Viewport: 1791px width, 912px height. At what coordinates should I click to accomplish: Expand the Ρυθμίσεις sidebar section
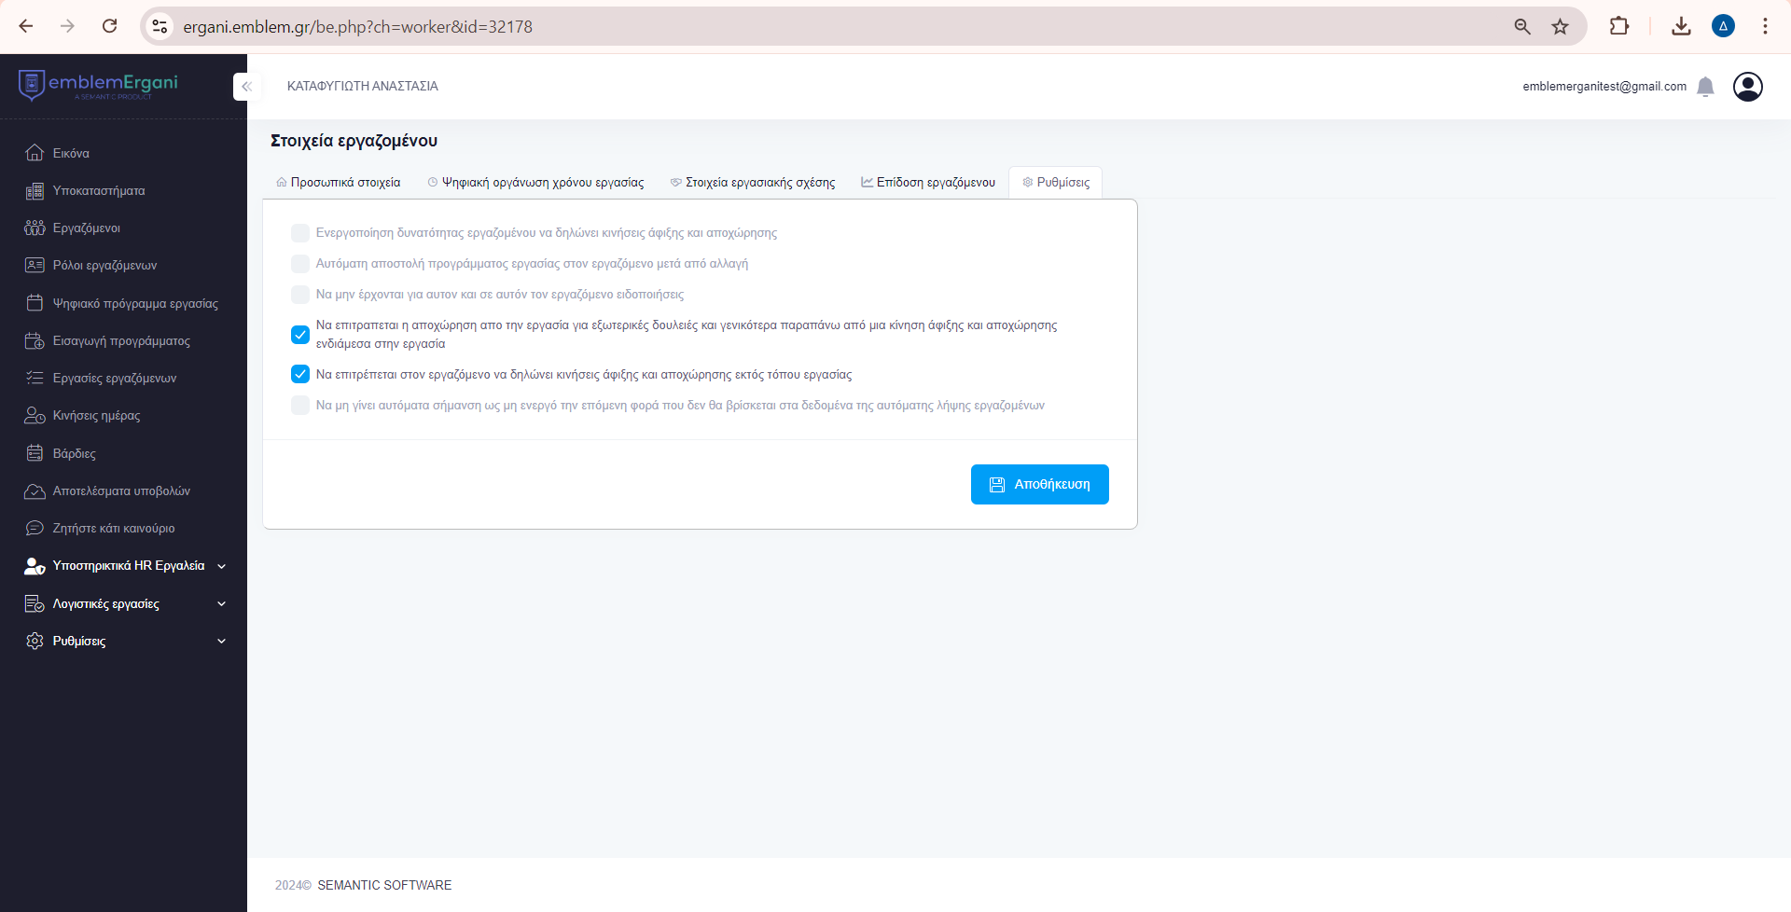[x=128, y=642]
